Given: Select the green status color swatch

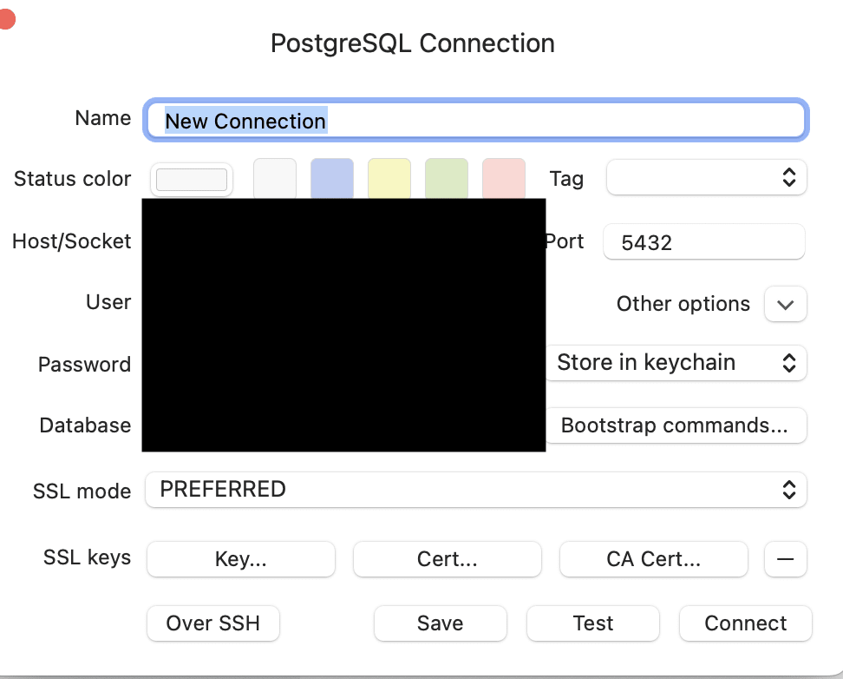Looking at the screenshot, I should [x=447, y=178].
